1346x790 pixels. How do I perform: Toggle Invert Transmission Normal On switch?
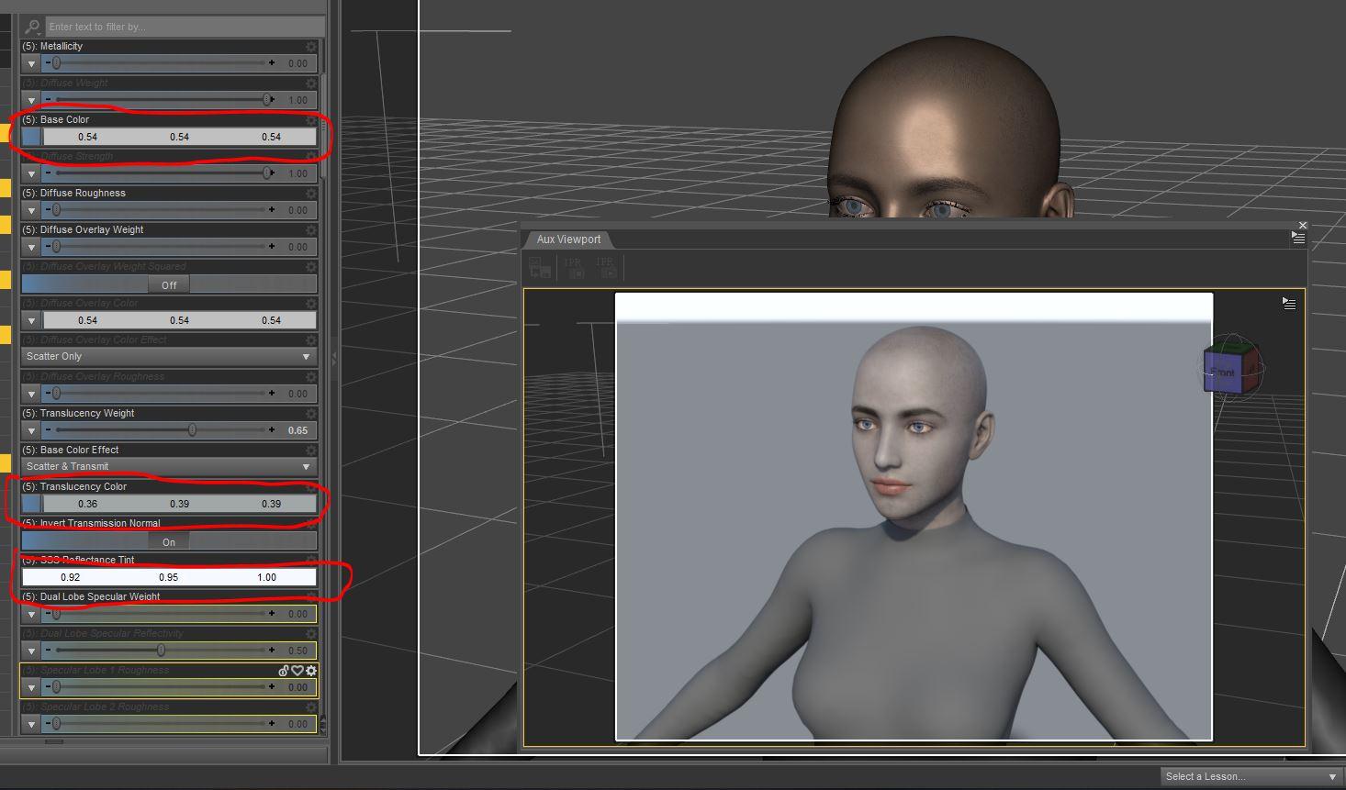[169, 541]
